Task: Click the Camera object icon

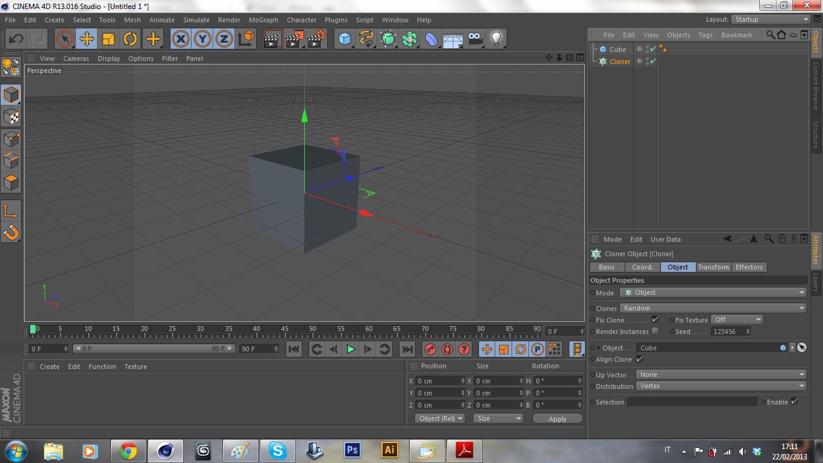Action: (x=475, y=39)
